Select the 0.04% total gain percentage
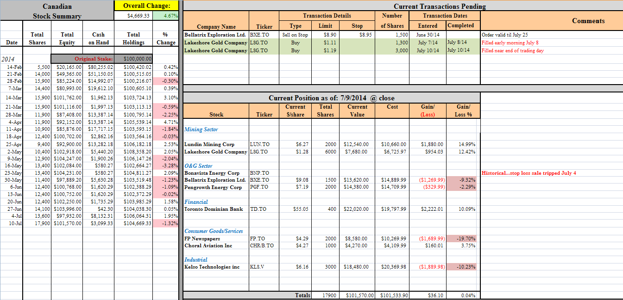The image size is (623, 300). click(x=464, y=295)
